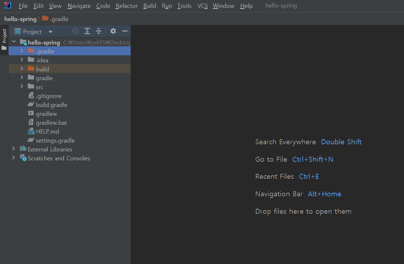
Task: Open the Help menu
Action: 246,6
